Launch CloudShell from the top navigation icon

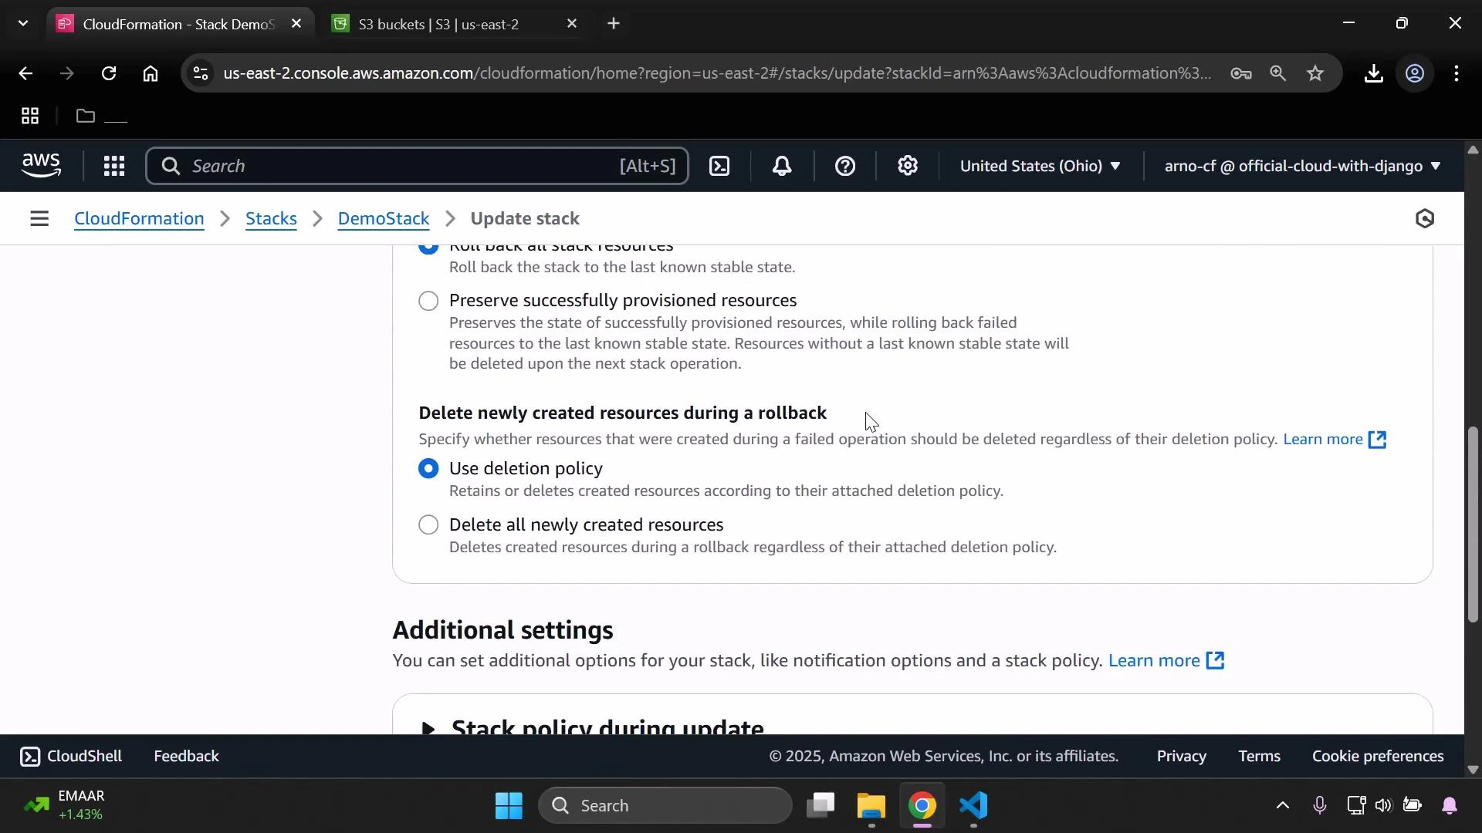pos(719,165)
